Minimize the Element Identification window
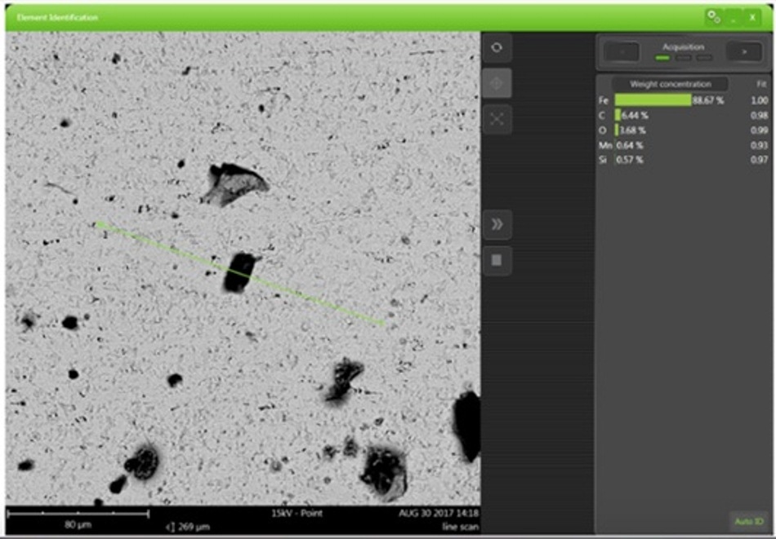 [734, 17]
